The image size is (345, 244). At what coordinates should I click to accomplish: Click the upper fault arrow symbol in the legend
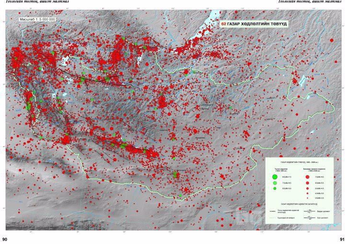[x=309, y=211]
